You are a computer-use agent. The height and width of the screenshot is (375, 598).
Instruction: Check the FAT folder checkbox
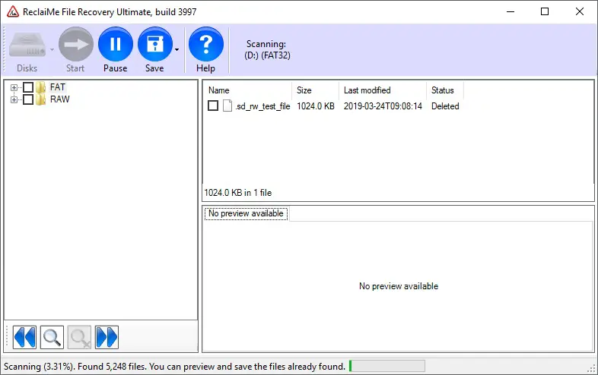[x=28, y=87]
